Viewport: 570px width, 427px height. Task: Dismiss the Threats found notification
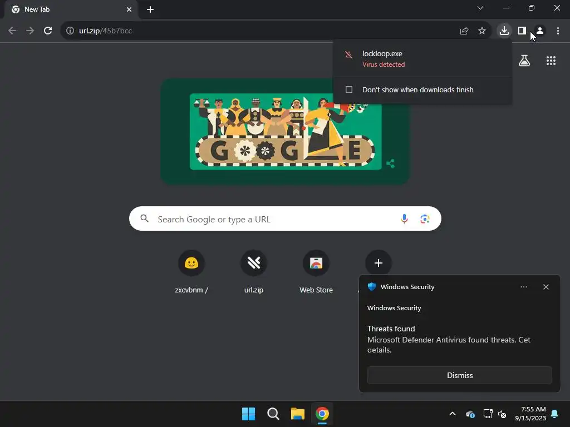click(x=460, y=375)
